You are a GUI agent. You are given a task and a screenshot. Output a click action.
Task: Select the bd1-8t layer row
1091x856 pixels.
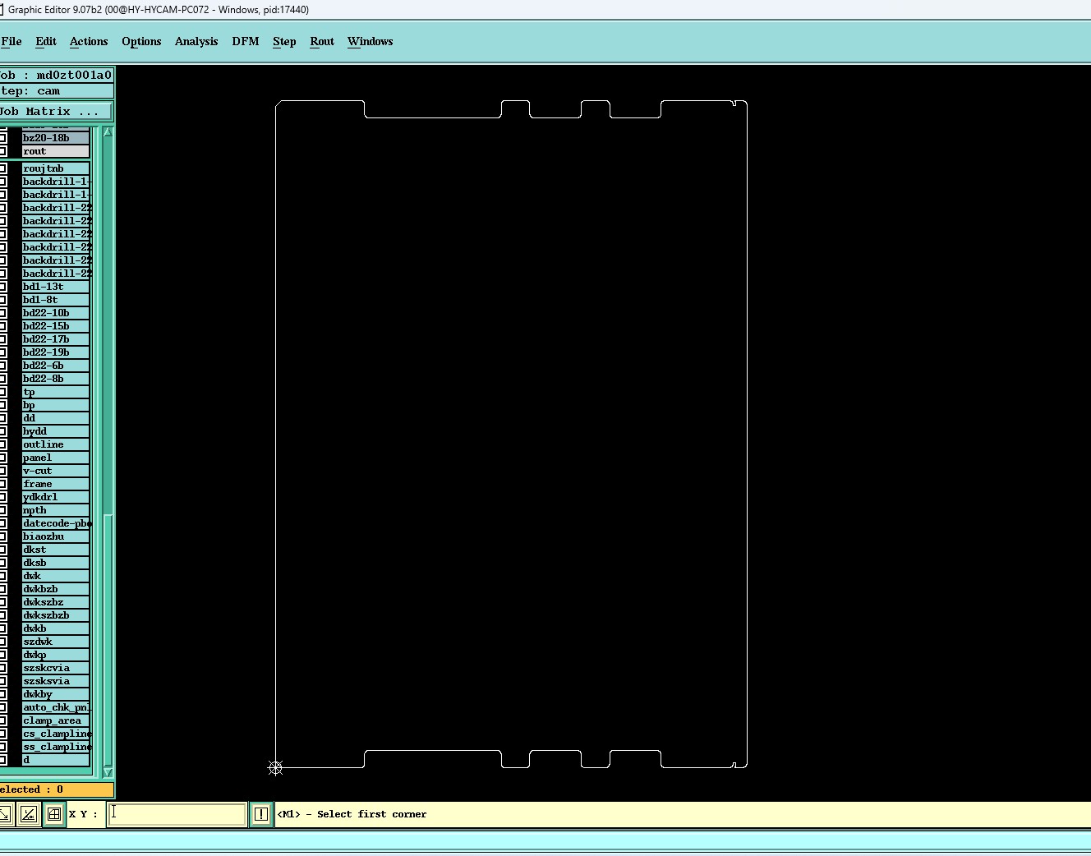point(56,300)
